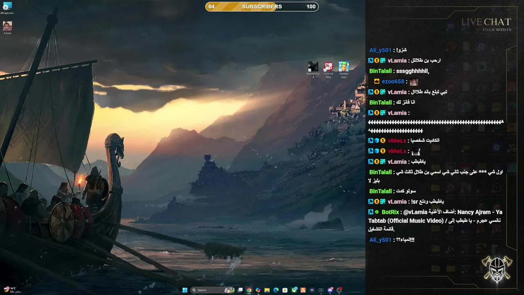This screenshot has width=524, height=295.
Task: Click the emote image in vMwLx's message
Action: point(416,152)
